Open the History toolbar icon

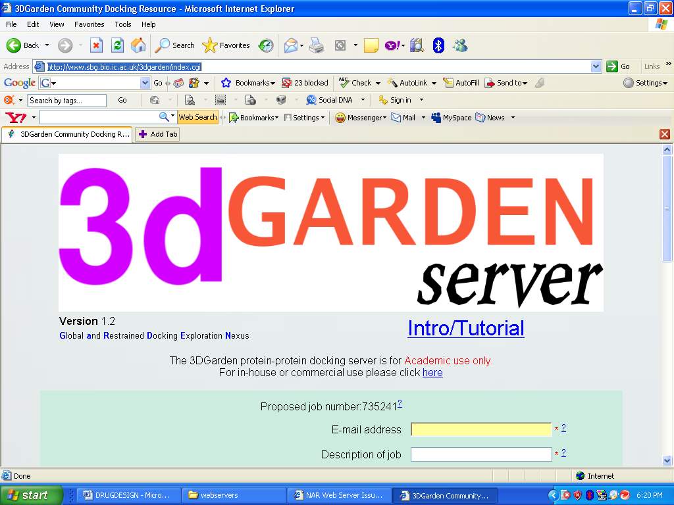pyautogui.click(x=266, y=45)
